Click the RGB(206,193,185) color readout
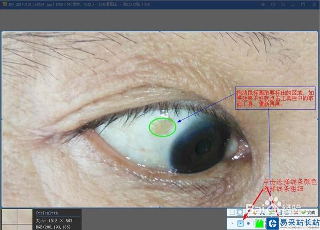This screenshot has height=230, width=320. (x=53, y=227)
